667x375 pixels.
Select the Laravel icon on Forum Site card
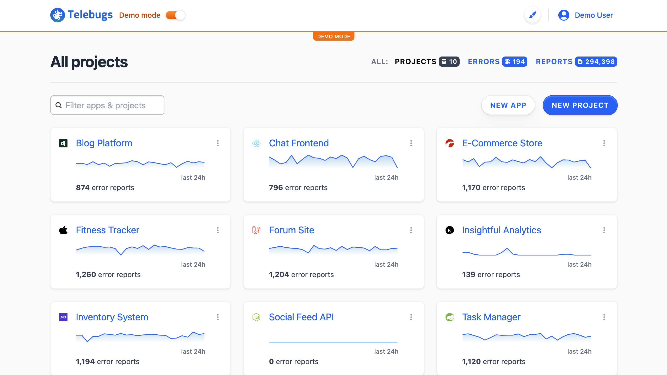pos(256,230)
